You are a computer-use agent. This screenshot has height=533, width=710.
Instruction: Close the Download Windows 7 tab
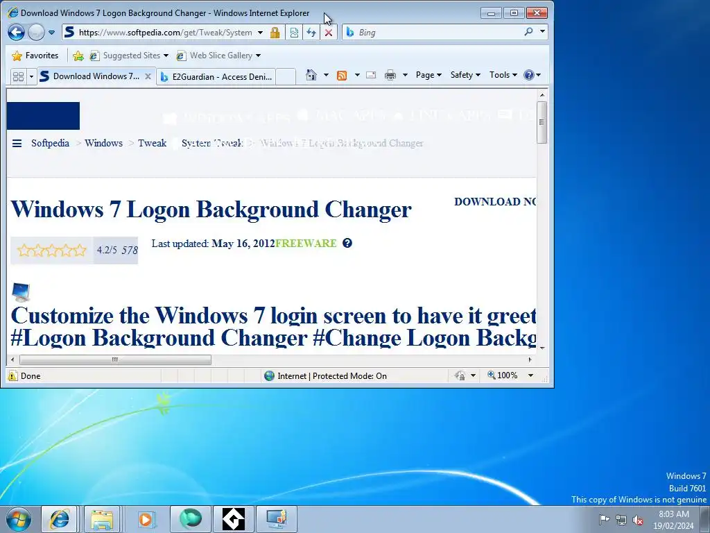148,76
